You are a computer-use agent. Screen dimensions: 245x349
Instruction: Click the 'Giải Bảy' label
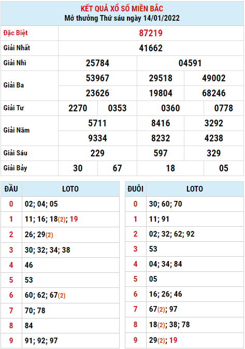[15, 168]
